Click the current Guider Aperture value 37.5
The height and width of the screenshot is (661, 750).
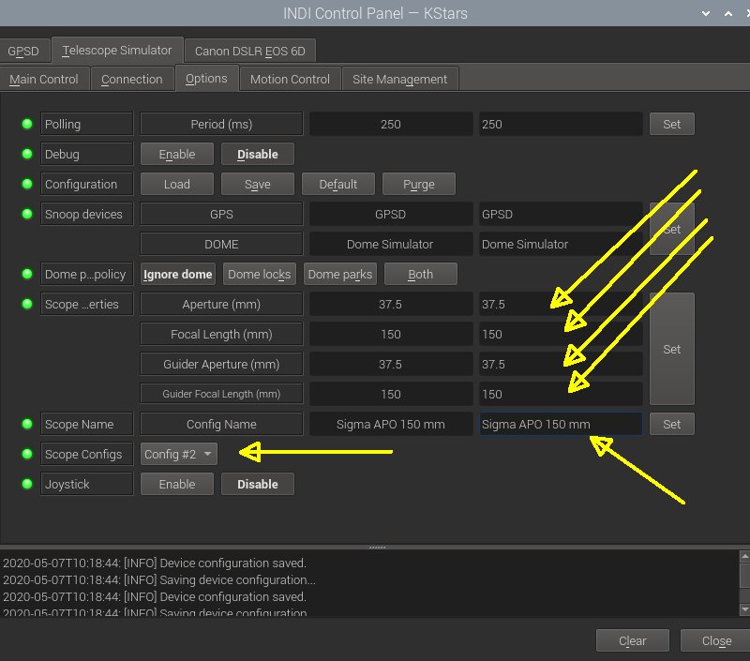(391, 364)
